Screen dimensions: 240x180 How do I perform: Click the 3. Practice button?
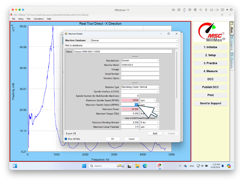(x=210, y=63)
